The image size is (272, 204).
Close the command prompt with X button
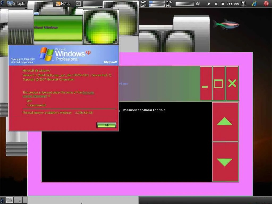(x=232, y=84)
